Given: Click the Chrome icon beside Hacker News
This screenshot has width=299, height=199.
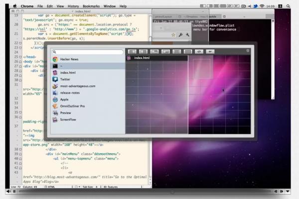Looking at the screenshot, I should pyautogui.click(x=55, y=59).
